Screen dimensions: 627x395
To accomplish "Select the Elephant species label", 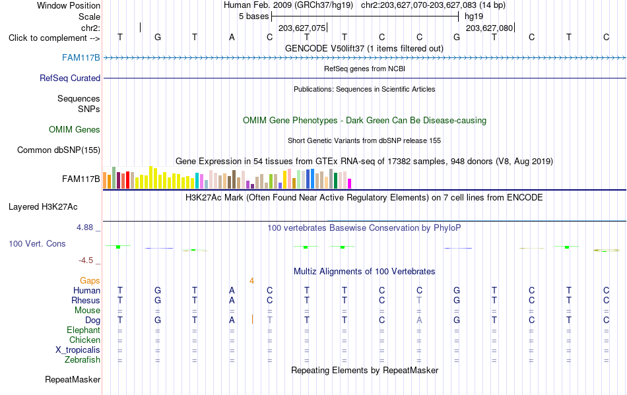I will [84, 330].
